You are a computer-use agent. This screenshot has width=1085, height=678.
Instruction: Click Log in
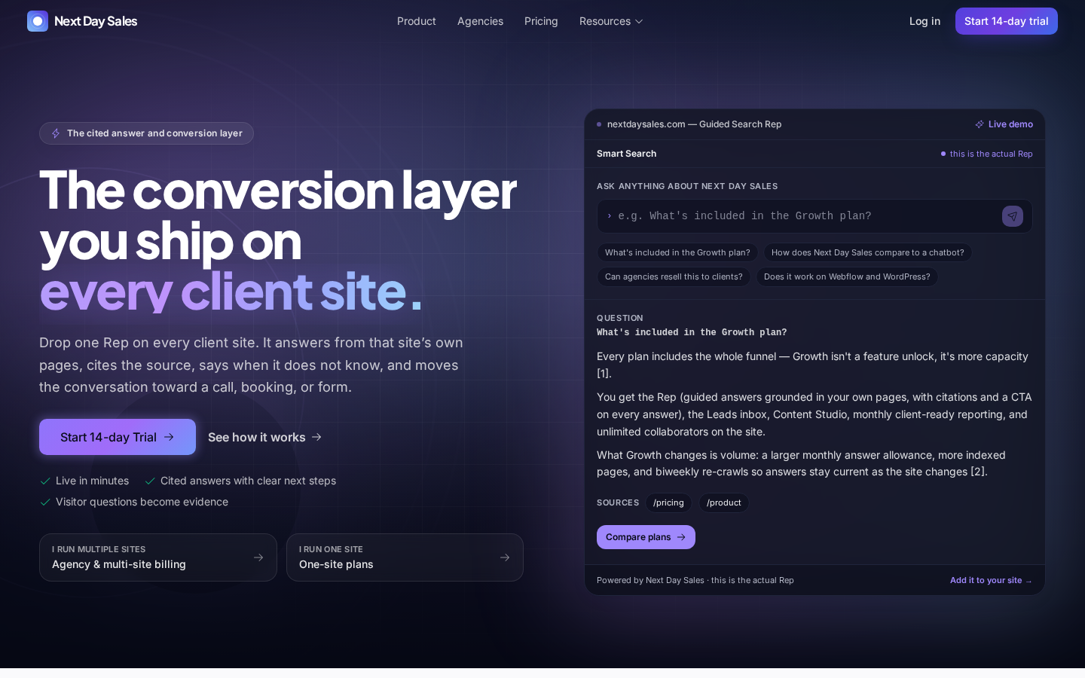pos(925,21)
